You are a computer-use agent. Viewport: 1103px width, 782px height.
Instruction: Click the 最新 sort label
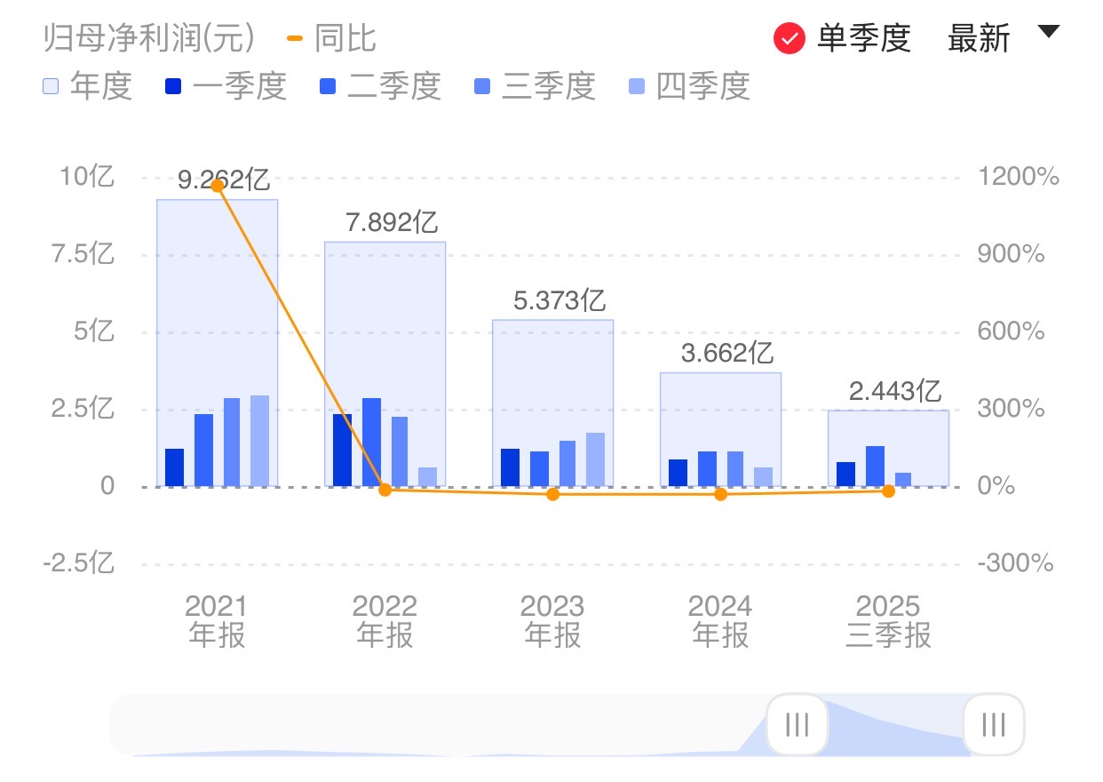click(x=979, y=39)
